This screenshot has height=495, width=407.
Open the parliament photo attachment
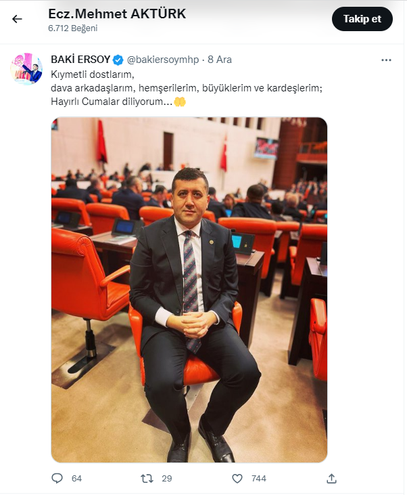pyautogui.click(x=189, y=290)
